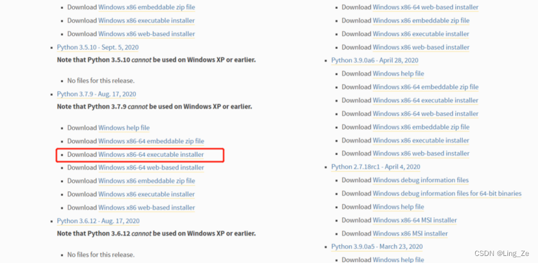
Task: Select Windows x86-64 executable installer under Python 3.9.0a6
Action: coord(425,100)
